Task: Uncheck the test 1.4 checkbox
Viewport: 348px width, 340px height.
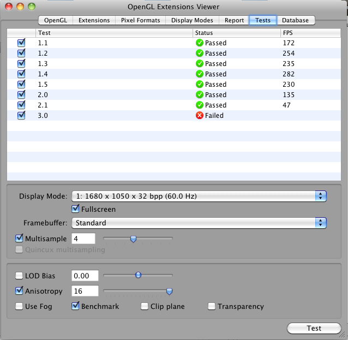Action: [21, 74]
